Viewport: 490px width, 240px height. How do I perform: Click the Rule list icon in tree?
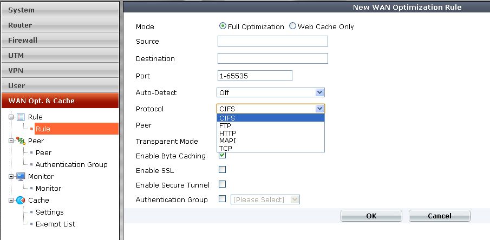[x=21, y=117]
